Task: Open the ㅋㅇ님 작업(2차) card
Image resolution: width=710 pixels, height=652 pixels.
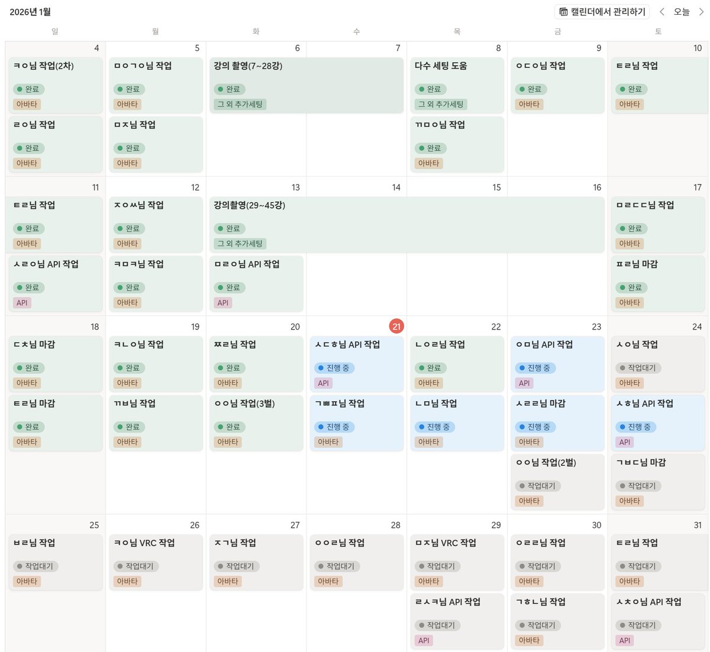Action: click(55, 85)
